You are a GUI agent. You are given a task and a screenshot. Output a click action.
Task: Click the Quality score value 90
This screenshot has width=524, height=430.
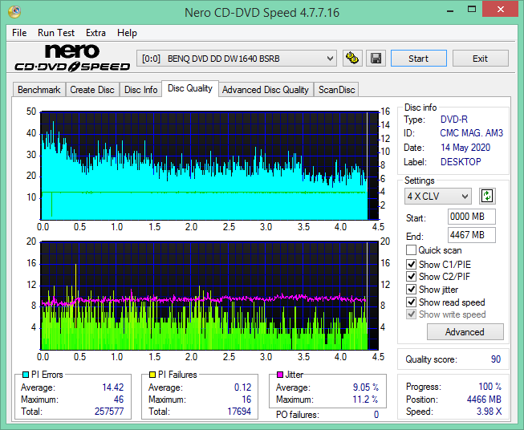pos(496,359)
